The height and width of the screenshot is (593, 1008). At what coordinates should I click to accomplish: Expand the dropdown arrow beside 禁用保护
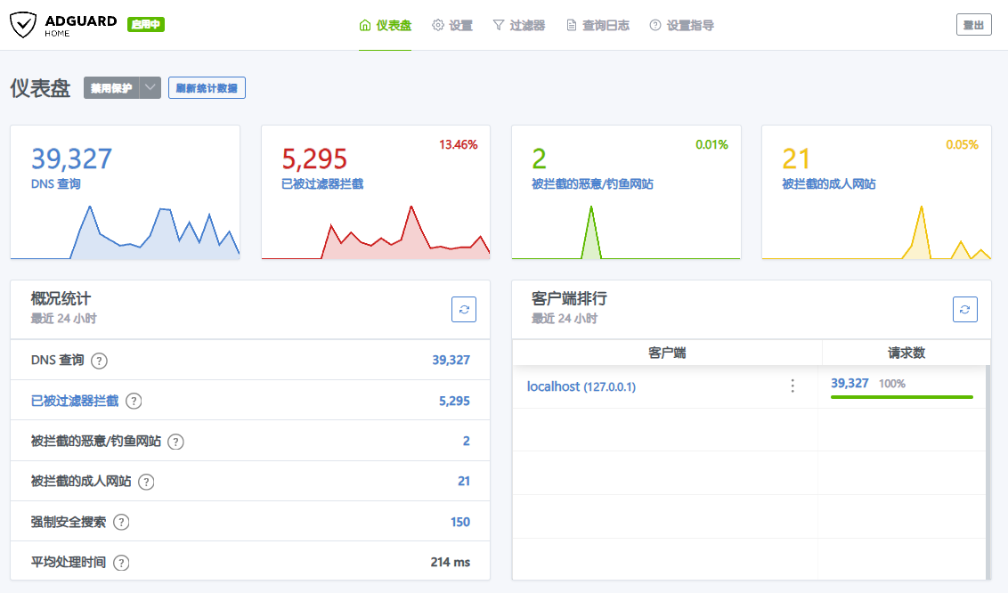pyautogui.click(x=150, y=88)
